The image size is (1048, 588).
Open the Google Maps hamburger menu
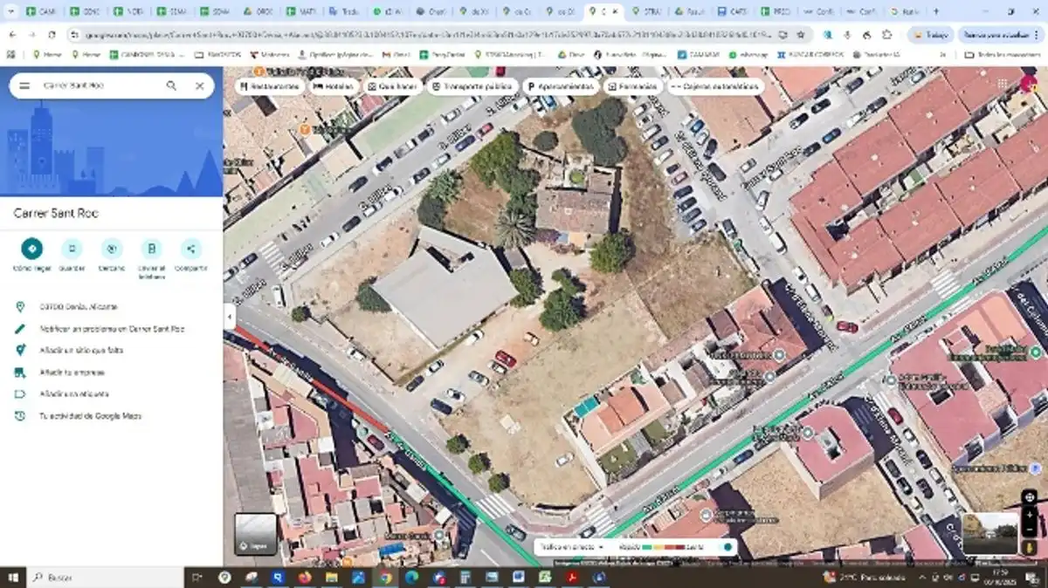24,85
